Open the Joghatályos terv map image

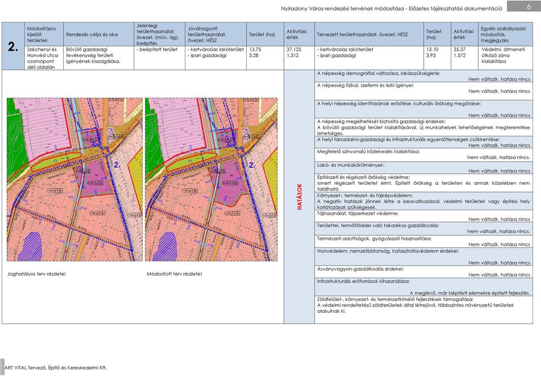tap(75, 179)
